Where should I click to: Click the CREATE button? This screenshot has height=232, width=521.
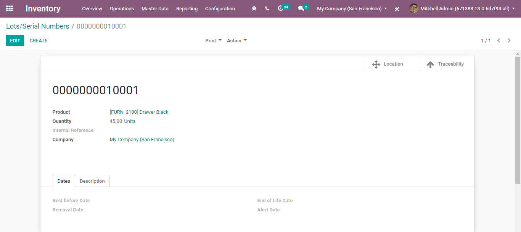(x=39, y=40)
